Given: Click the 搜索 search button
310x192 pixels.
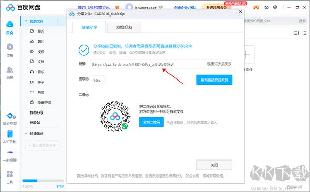Looking at the screenshot, I should (302, 21).
